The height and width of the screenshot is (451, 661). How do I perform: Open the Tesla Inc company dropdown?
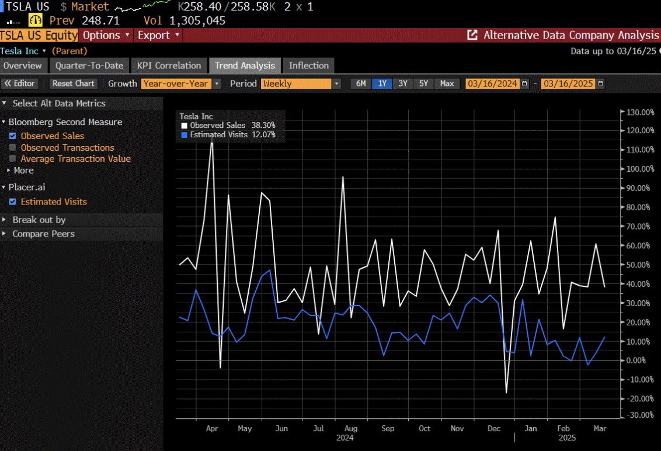pyautogui.click(x=23, y=51)
